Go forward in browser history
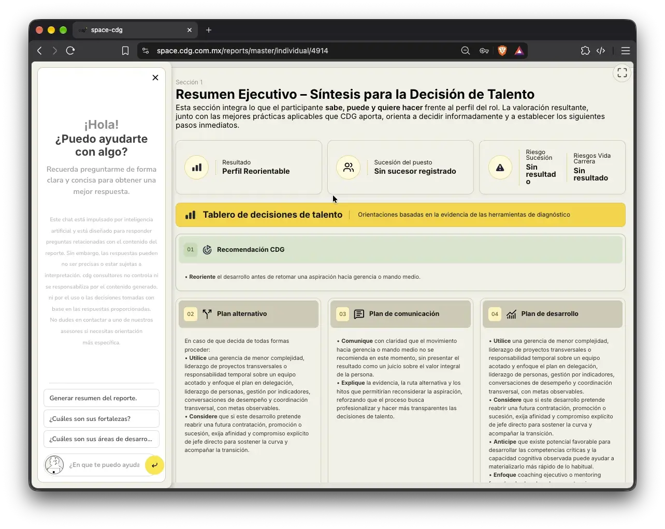The image size is (665, 529). (54, 51)
